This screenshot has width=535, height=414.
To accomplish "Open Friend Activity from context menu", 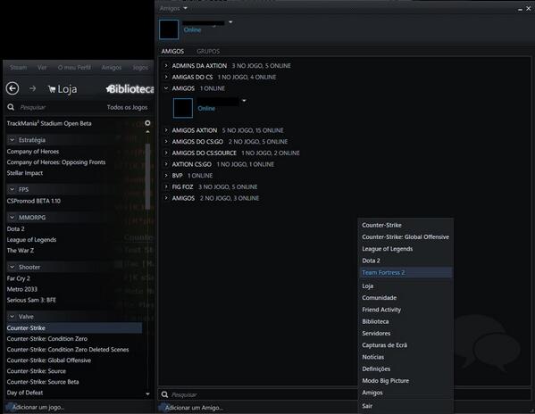I will coord(405,310).
